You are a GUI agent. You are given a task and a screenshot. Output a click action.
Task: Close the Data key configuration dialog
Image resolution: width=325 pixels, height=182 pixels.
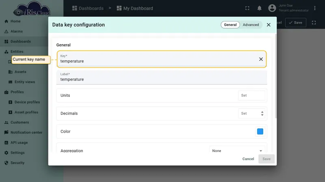point(269,25)
